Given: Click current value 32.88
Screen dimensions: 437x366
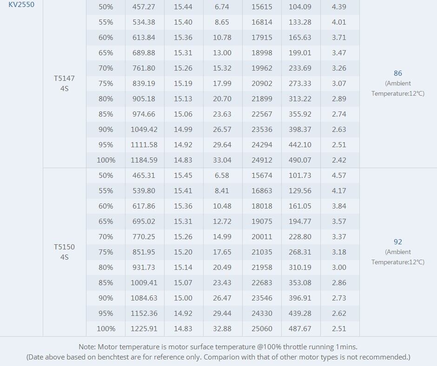Looking at the screenshot, I should pyautogui.click(x=222, y=329).
